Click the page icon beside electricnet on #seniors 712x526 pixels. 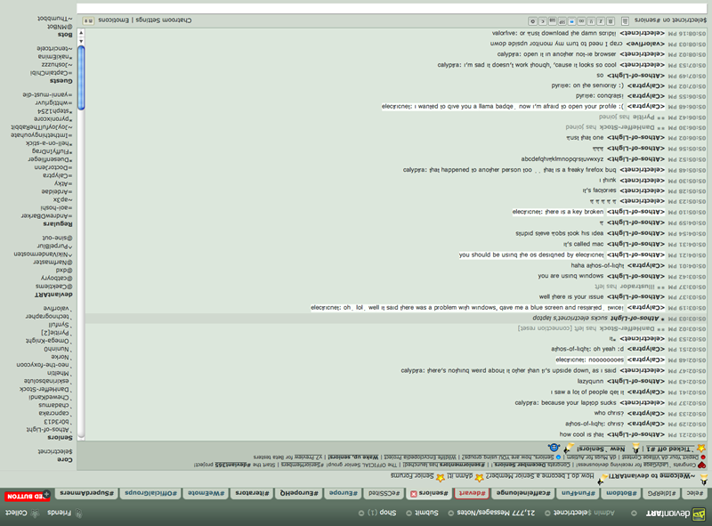(626, 20)
